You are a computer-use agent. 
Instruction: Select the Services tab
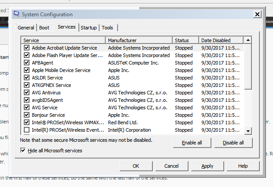[x=66, y=27]
